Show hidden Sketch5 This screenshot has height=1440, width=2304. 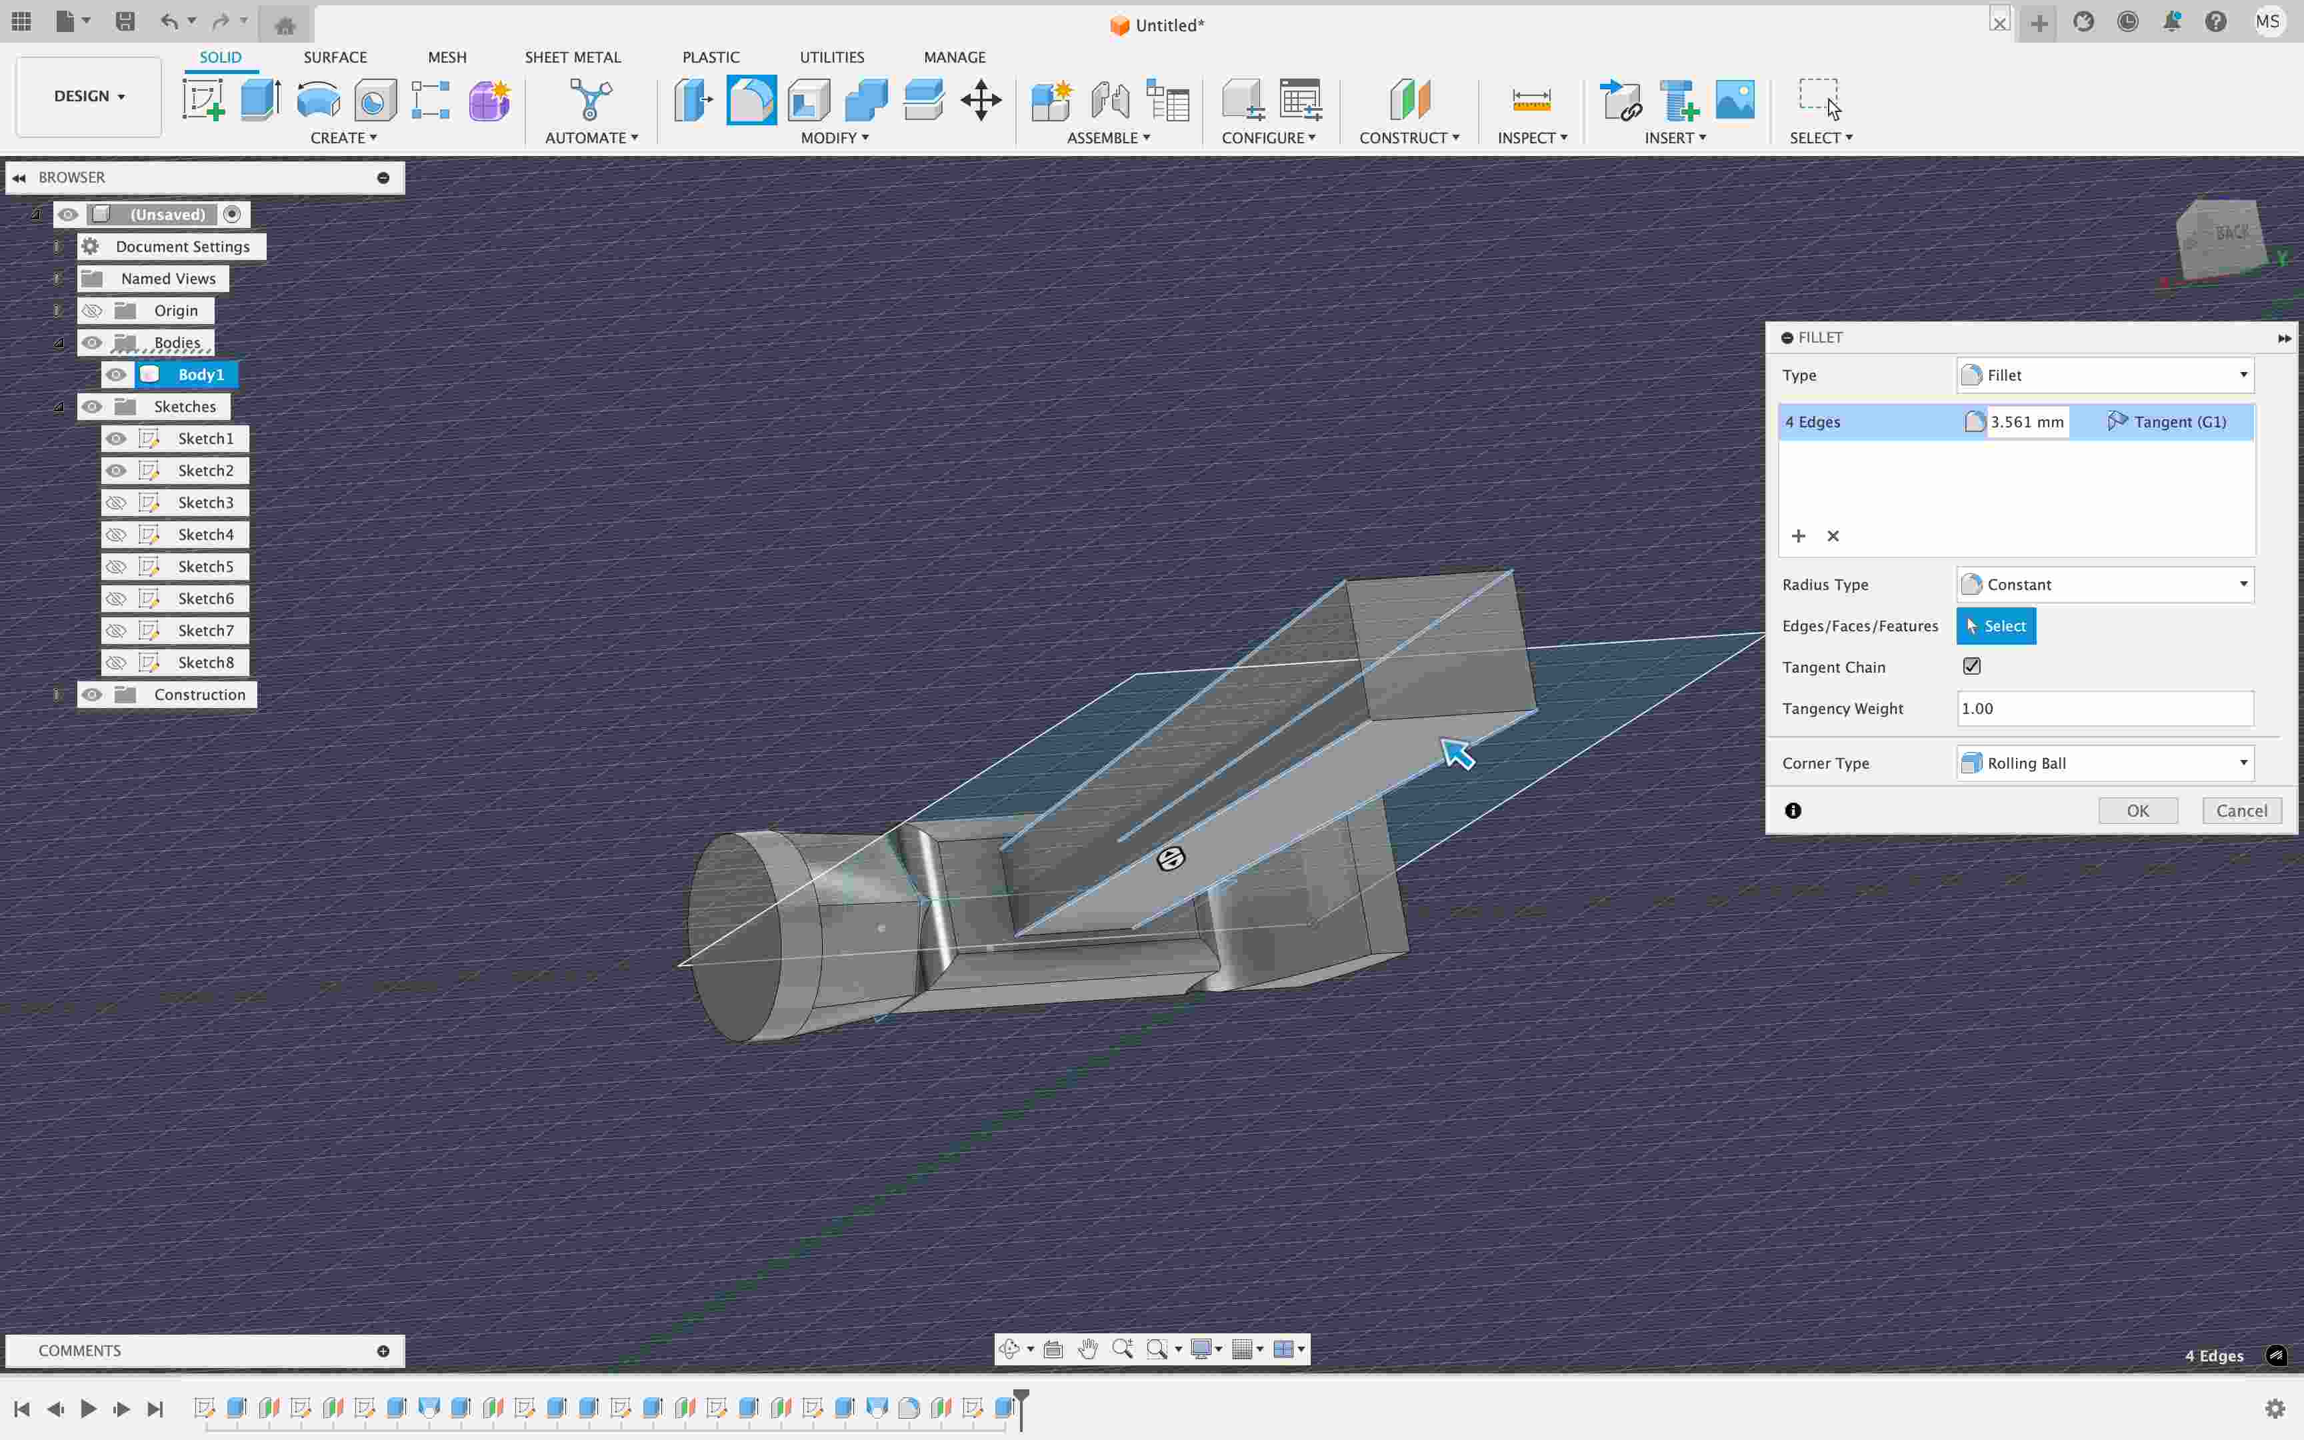pyautogui.click(x=116, y=567)
